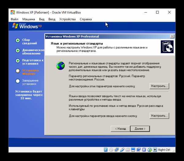184x161 pixels.
Task: Click the Right Ctrl host key label
Action: [x=164, y=150]
